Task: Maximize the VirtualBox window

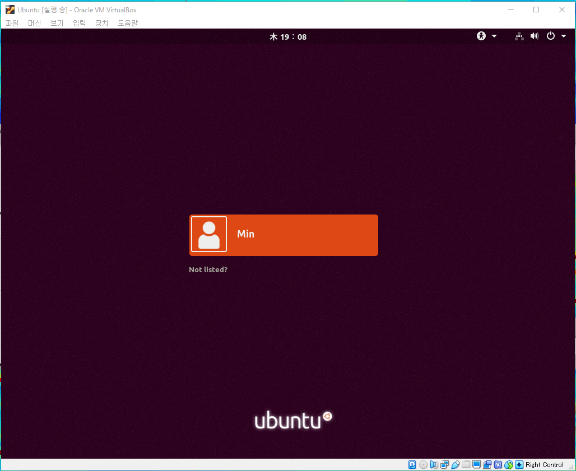Action: pyautogui.click(x=536, y=10)
